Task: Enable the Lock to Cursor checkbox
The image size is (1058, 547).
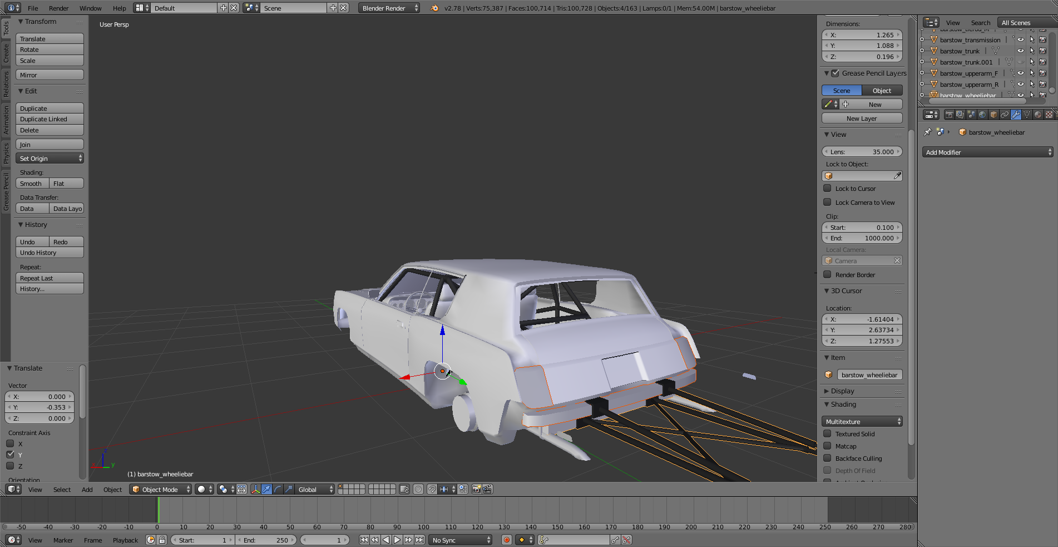Action: click(828, 189)
